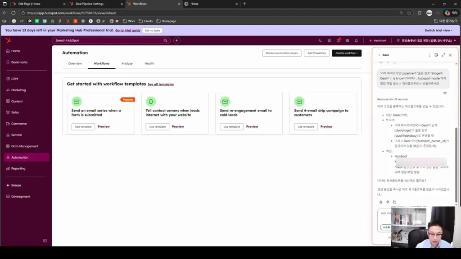The height and width of the screenshot is (259, 461).
Task: Open the assistant panel's three-dot options menu
Action: [x=429, y=55]
